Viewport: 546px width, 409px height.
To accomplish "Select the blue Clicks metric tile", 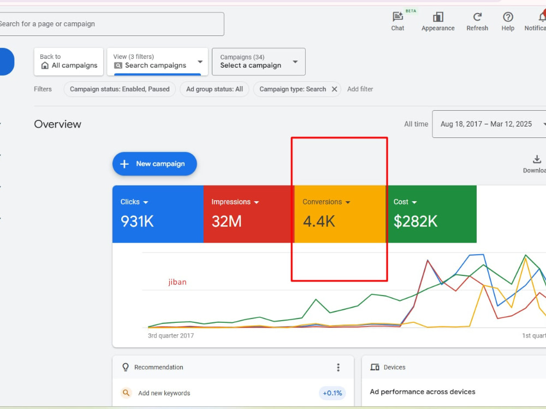I will [x=158, y=214].
